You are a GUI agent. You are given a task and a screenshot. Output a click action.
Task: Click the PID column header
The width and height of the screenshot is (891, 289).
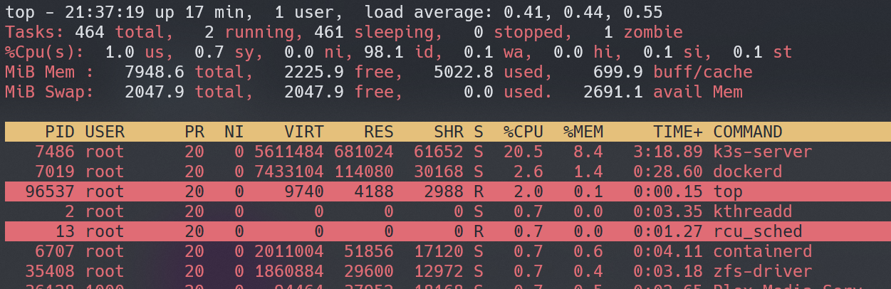click(59, 132)
